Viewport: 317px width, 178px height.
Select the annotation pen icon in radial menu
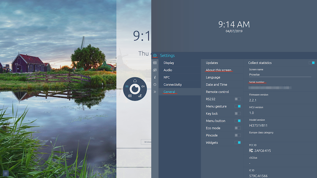point(140,96)
